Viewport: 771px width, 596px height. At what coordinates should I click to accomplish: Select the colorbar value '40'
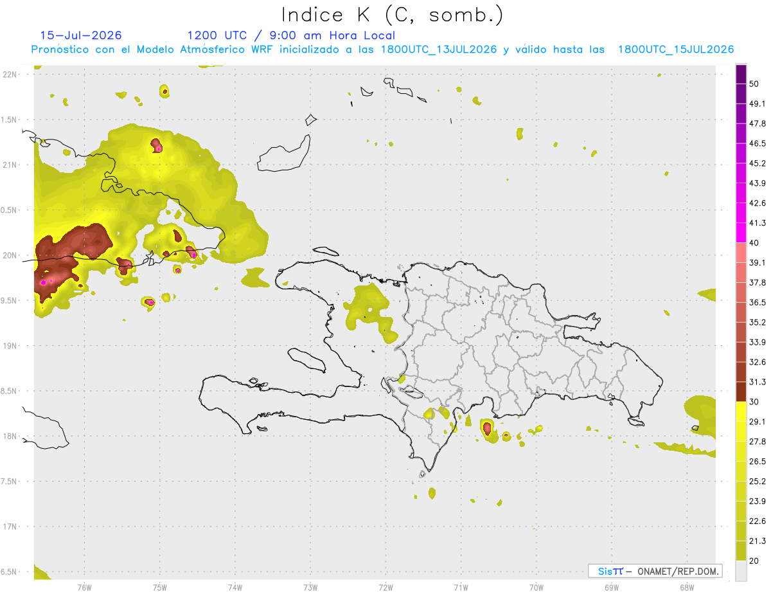pyautogui.click(x=754, y=243)
